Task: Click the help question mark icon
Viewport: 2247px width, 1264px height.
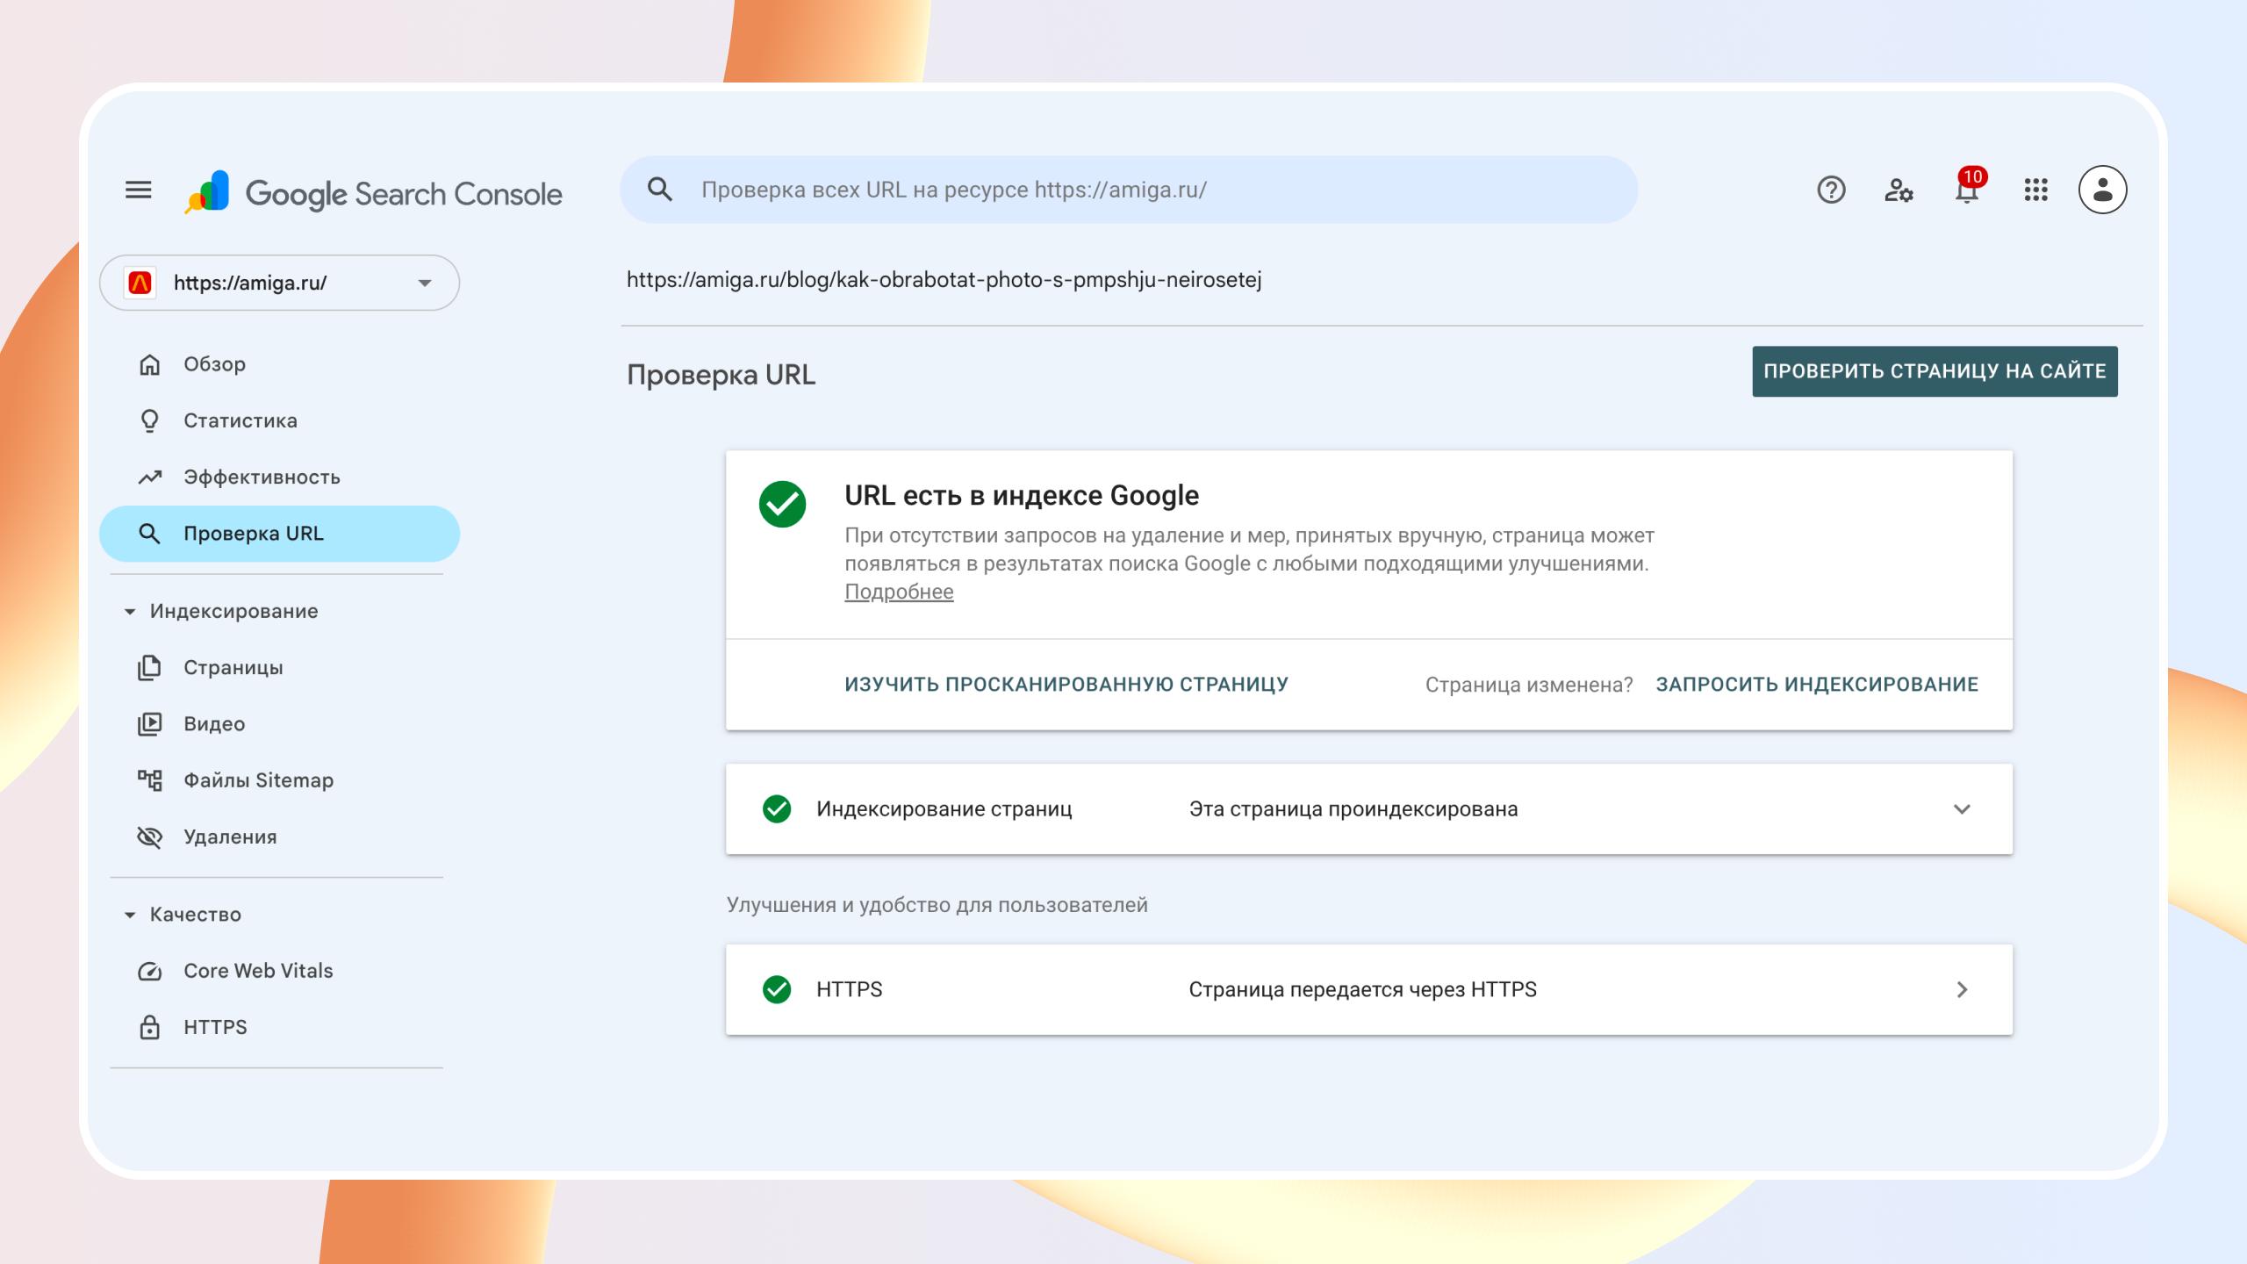Action: (x=1831, y=190)
